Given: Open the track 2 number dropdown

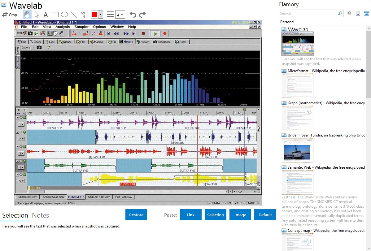Looking at the screenshot, I should coord(21,139).
